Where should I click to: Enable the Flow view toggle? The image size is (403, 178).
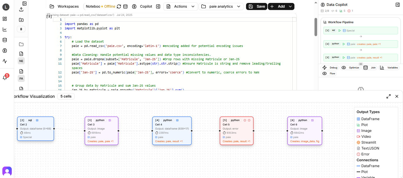coord(328,73)
